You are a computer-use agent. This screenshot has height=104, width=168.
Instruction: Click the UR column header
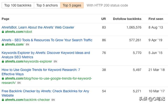(103, 19)
